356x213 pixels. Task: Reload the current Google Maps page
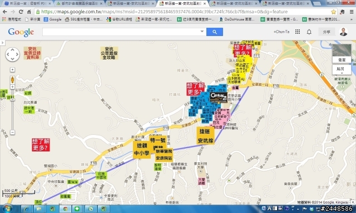pos(21,12)
